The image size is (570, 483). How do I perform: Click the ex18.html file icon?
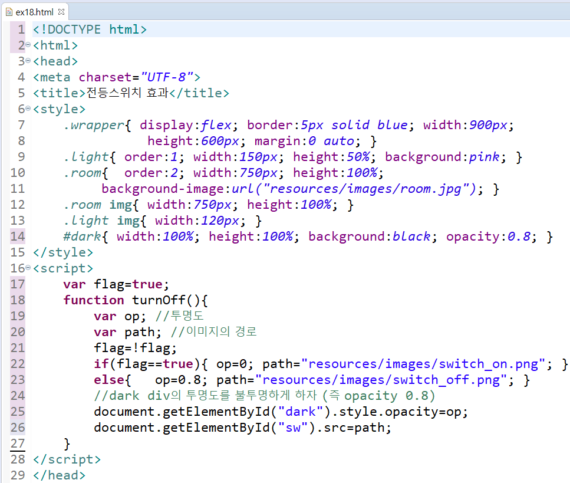coord(9,12)
